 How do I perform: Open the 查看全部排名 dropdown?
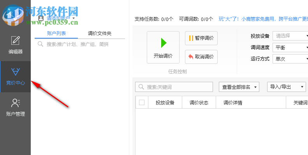pyautogui.click(x=239, y=87)
